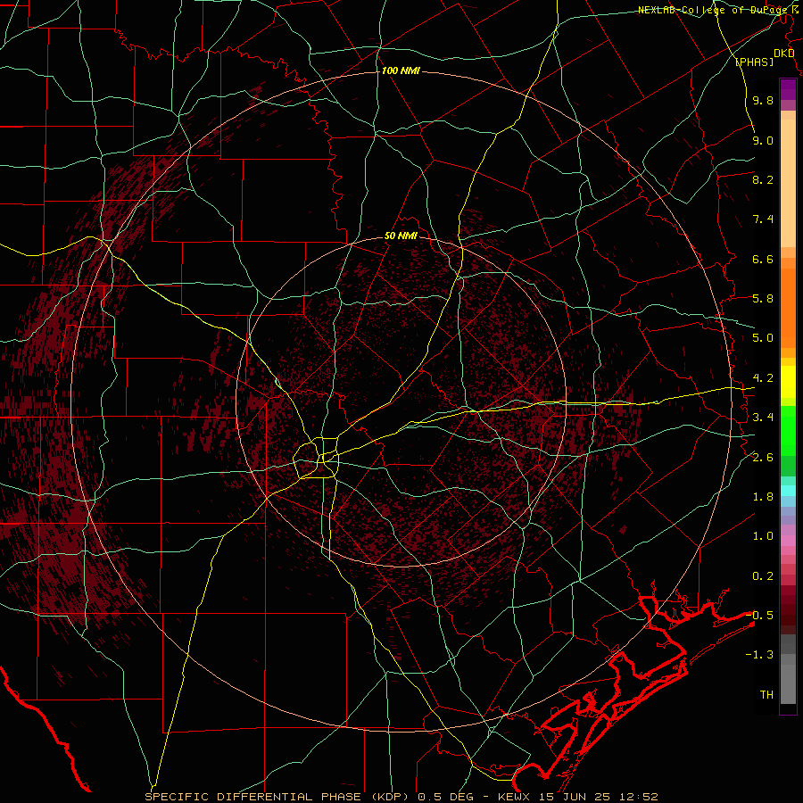Click the 2.6 scale value
803x803 pixels.
coord(763,458)
